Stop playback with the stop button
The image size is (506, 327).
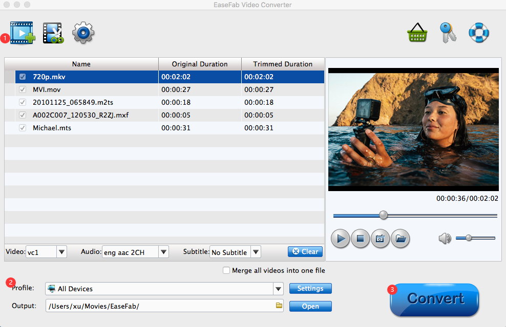(x=360, y=238)
